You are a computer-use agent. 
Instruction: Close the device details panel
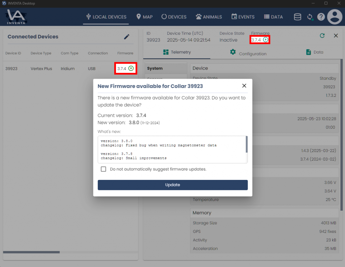(336, 35)
